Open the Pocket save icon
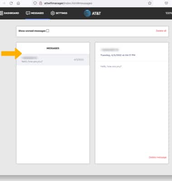This screenshot has width=172, height=181. click(x=166, y=3)
